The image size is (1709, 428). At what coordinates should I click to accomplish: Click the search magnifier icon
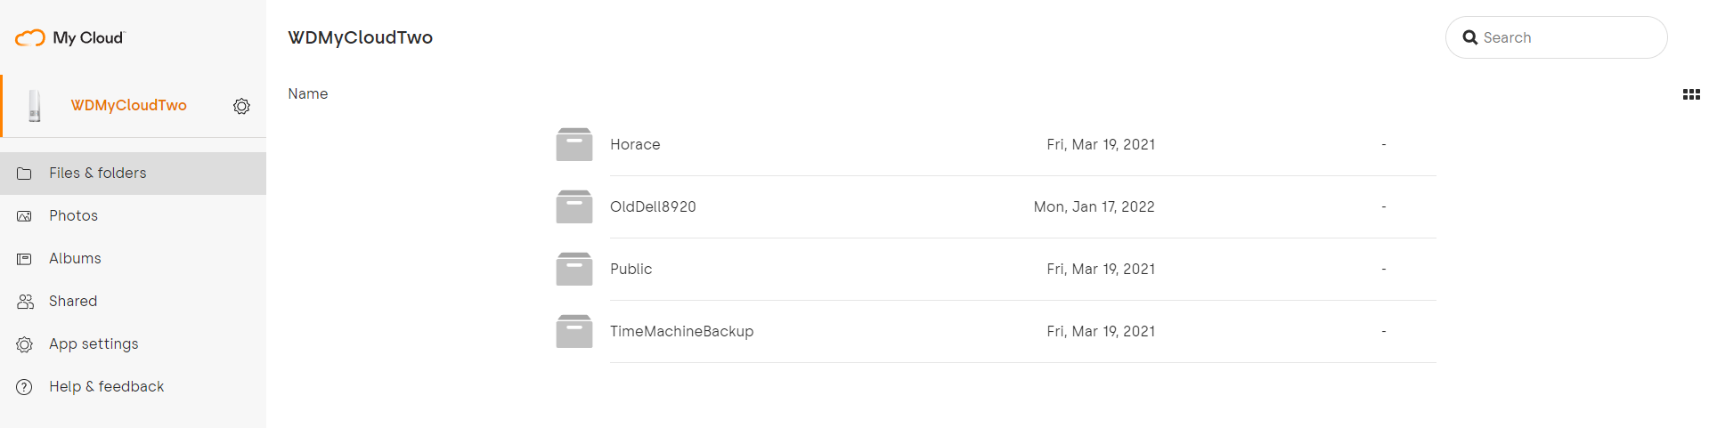[x=1470, y=37]
